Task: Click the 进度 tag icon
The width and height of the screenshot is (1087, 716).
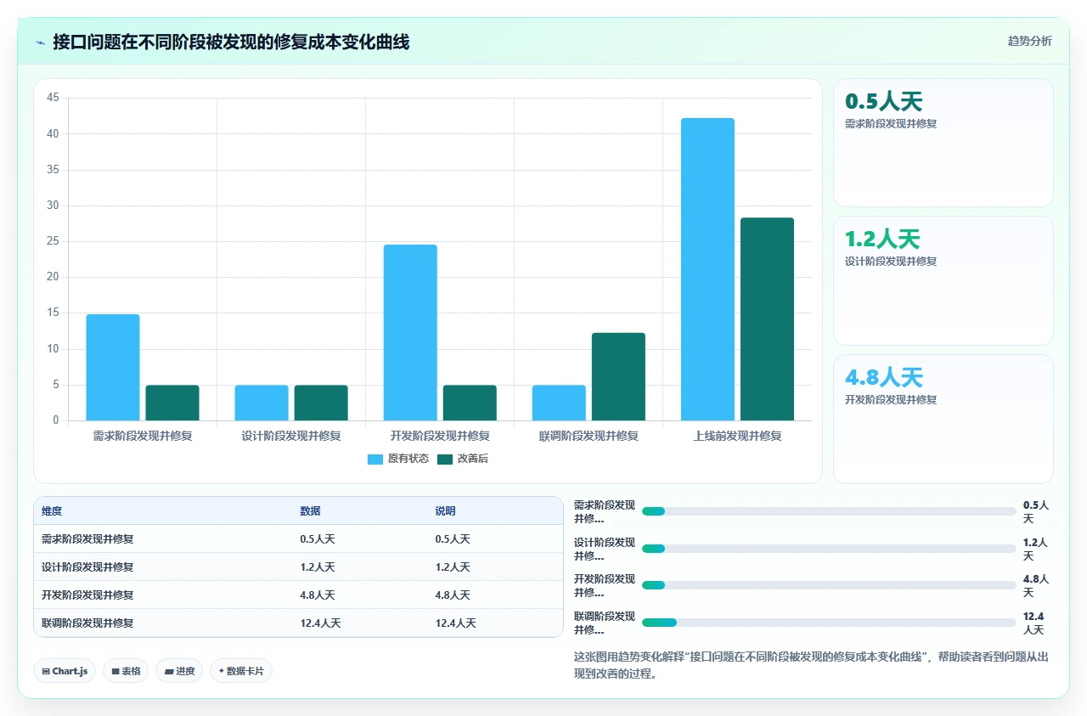Action: click(169, 671)
